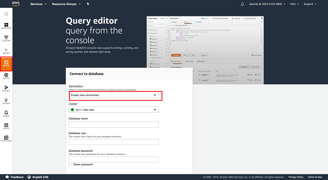Image resolution: width=328 pixels, height=180 pixels.
Task: Enable the Show password checkbox
Action: coord(70,164)
